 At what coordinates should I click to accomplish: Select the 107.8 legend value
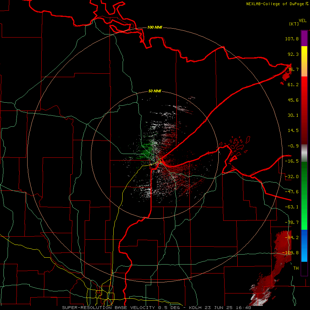(292, 39)
